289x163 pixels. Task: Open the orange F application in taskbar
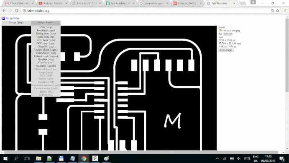tap(95, 158)
